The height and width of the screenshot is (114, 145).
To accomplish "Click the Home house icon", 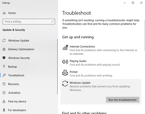I will pos(4,13).
